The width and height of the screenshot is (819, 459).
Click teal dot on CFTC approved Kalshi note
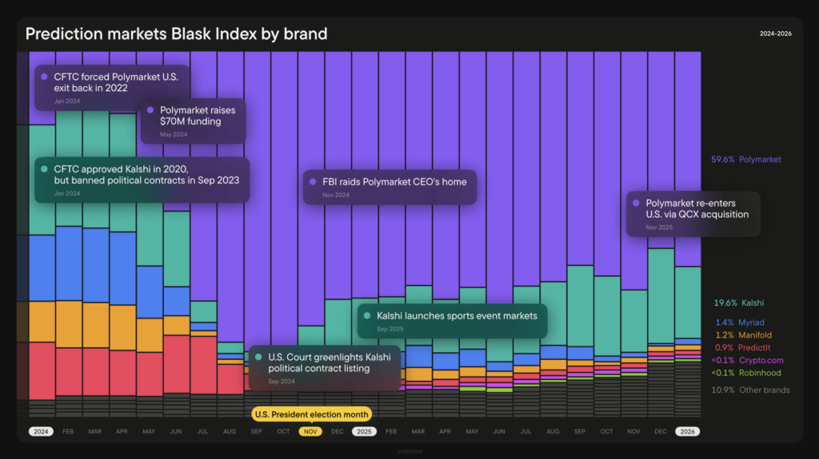point(44,168)
